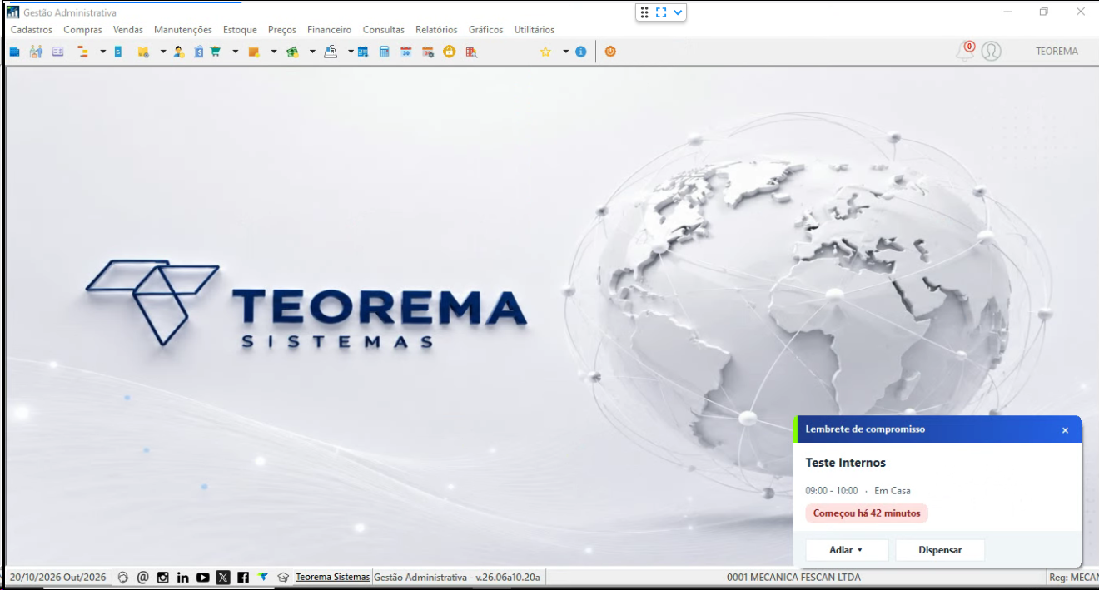The height and width of the screenshot is (590, 1099).
Task: Expand the dropdown arrow beside the yellow folder icon
Action: pos(163,52)
